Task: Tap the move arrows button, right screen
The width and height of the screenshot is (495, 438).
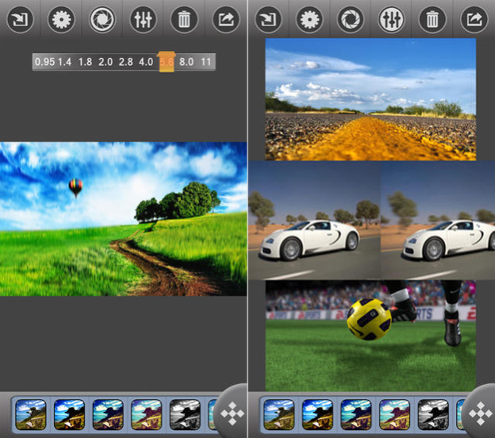Action: [480, 413]
